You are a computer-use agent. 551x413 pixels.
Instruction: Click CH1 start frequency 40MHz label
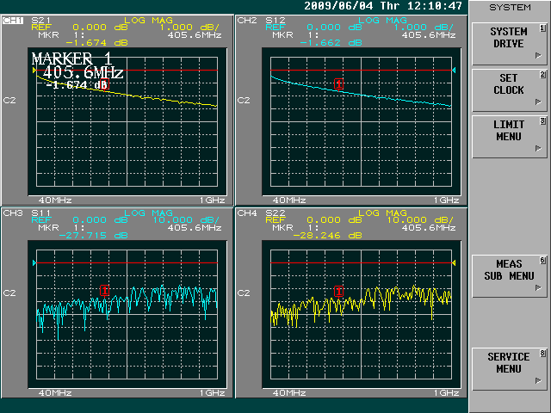[x=55, y=200]
